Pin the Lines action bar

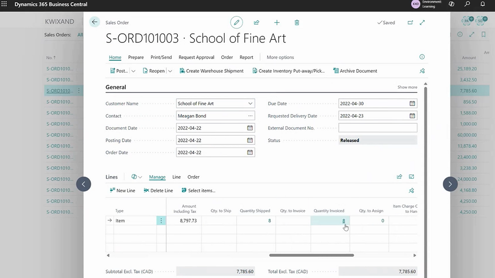coord(411,190)
